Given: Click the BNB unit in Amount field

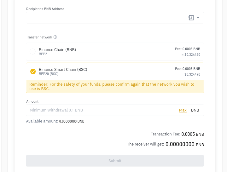Looking at the screenshot, I should 195,110.
